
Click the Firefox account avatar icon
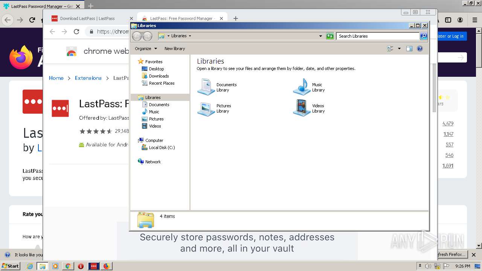[x=460, y=20]
